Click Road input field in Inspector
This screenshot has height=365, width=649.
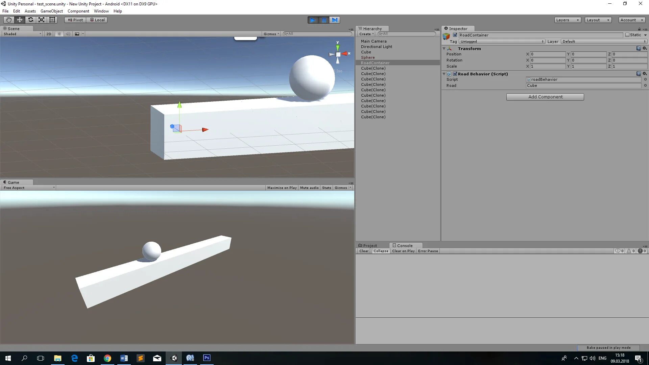point(583,85)
